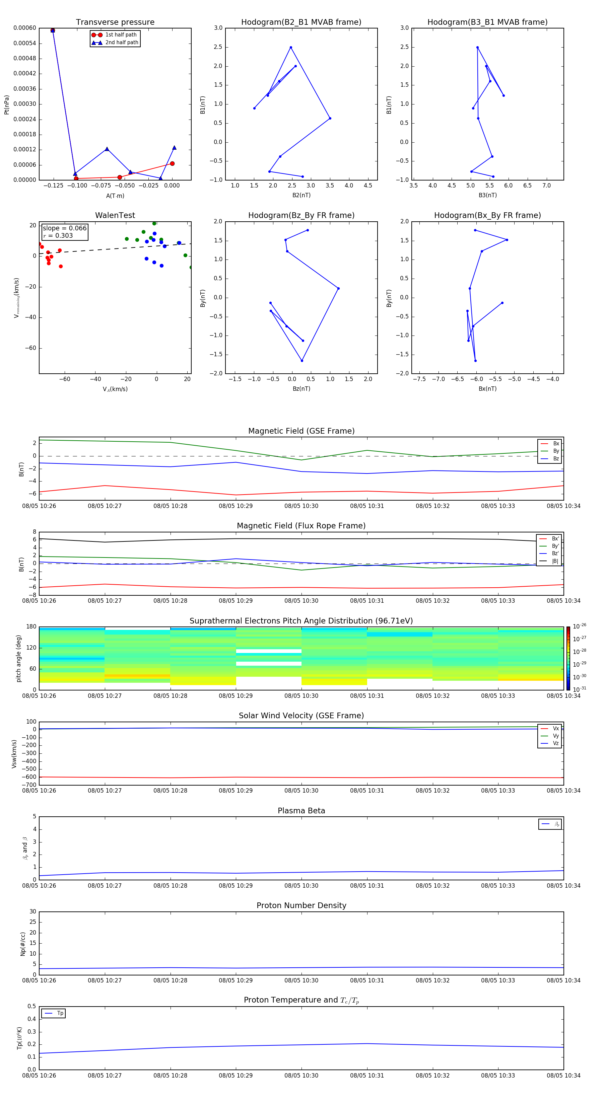Click the "Tp(10^6K)" y-axis label
Viewport: 603px width, 1105px height.
click(x=19, y=1038)
